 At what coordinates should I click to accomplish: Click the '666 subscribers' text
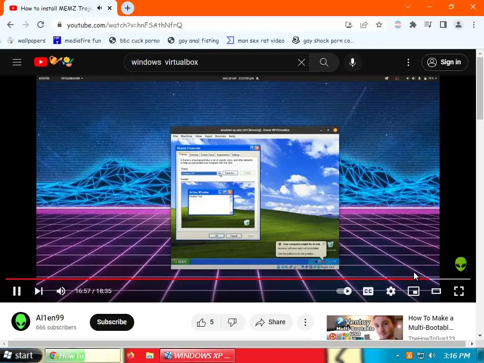(x=56, y=328)
